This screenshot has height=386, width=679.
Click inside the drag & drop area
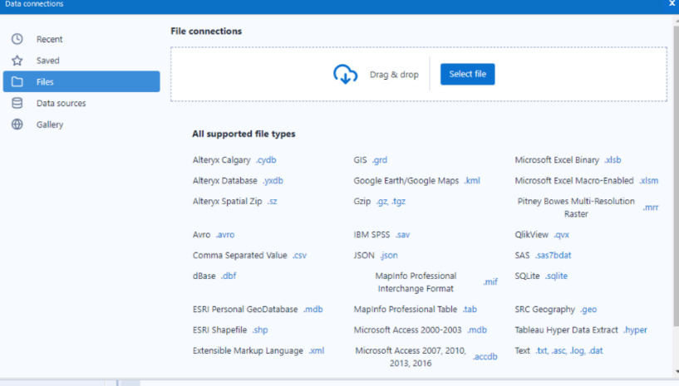pos(249,75)
